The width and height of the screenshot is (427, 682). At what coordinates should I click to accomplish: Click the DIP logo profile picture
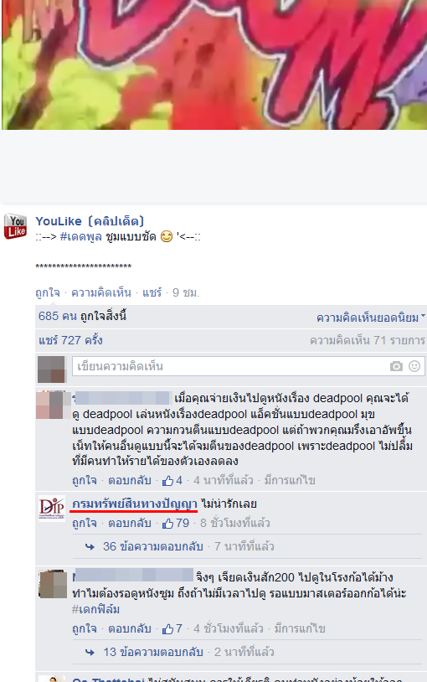(52, 508)
